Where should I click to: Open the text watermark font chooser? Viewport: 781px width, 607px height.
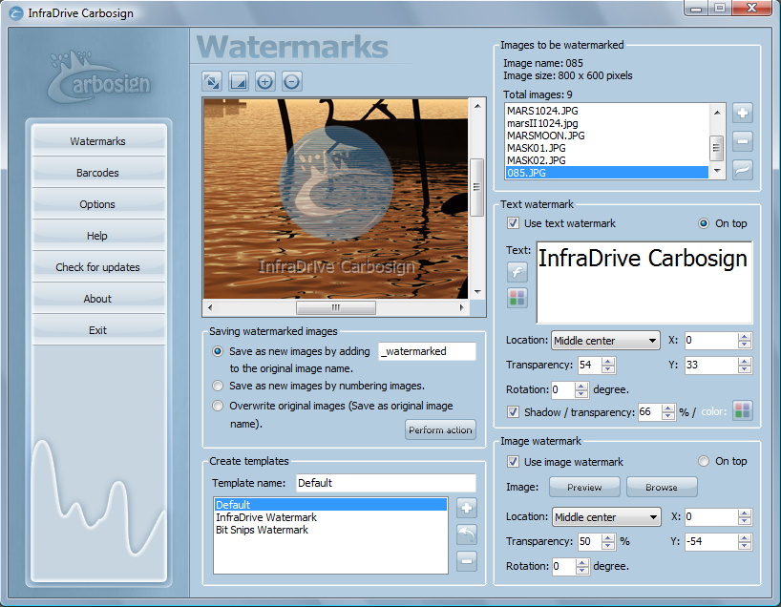517,272
